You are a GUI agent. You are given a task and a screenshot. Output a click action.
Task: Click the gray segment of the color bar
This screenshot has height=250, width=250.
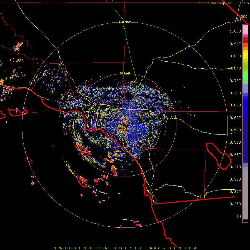coord(245,193)
